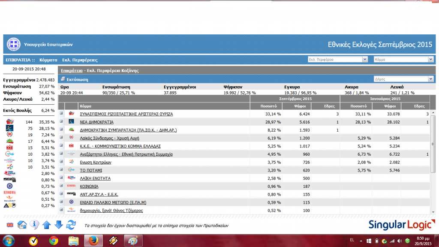Open the Δήμος municipality dropdown
The image size is (439, 247).
coord(404,79)
